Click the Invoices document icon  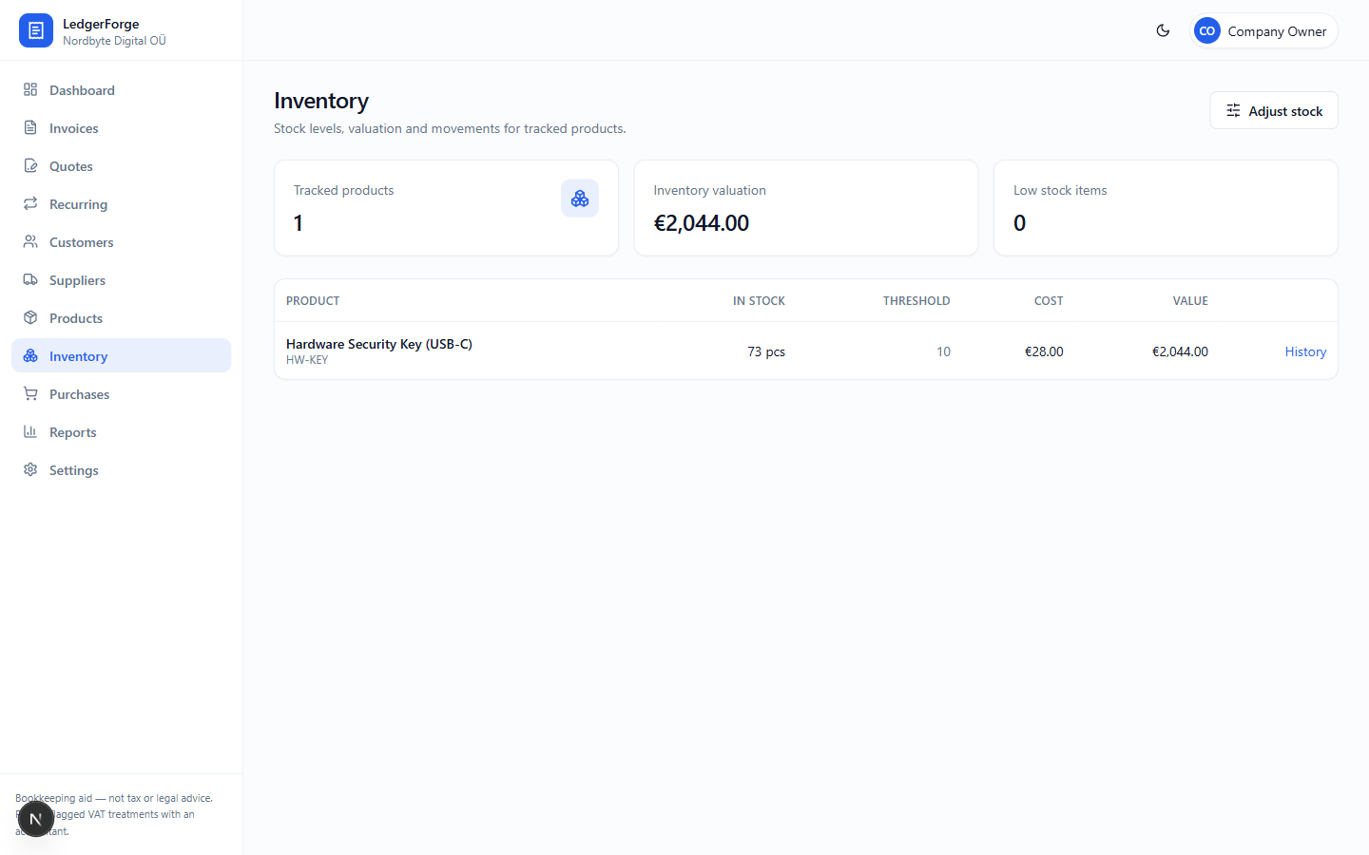tap(30, 127)
